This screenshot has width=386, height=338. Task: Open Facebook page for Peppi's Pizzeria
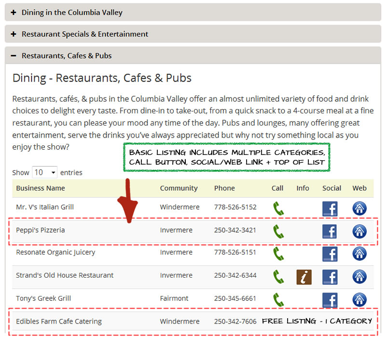330,231
